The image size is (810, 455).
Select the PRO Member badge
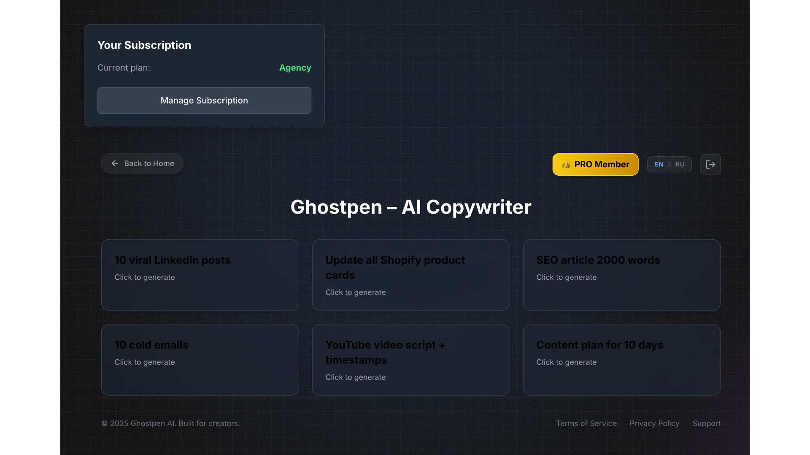pyautogui.click(x=595, y=164)
